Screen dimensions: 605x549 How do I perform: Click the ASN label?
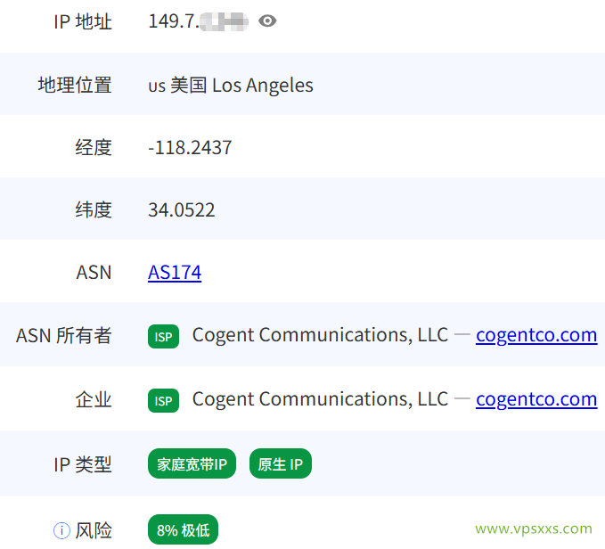[94, 273]
